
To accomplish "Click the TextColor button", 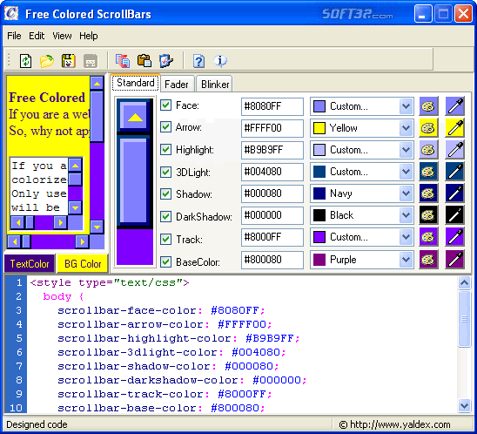I will (x=30, y=264).
